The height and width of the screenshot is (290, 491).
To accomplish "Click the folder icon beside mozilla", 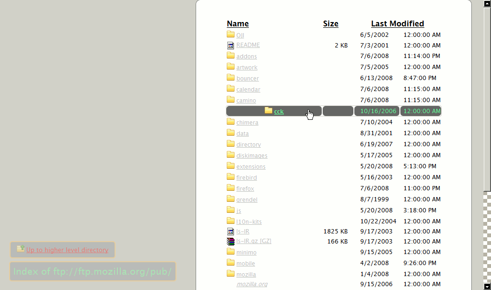I will 231,273.
